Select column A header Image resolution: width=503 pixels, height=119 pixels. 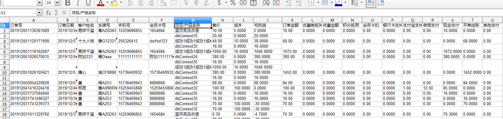pos(33,20)
